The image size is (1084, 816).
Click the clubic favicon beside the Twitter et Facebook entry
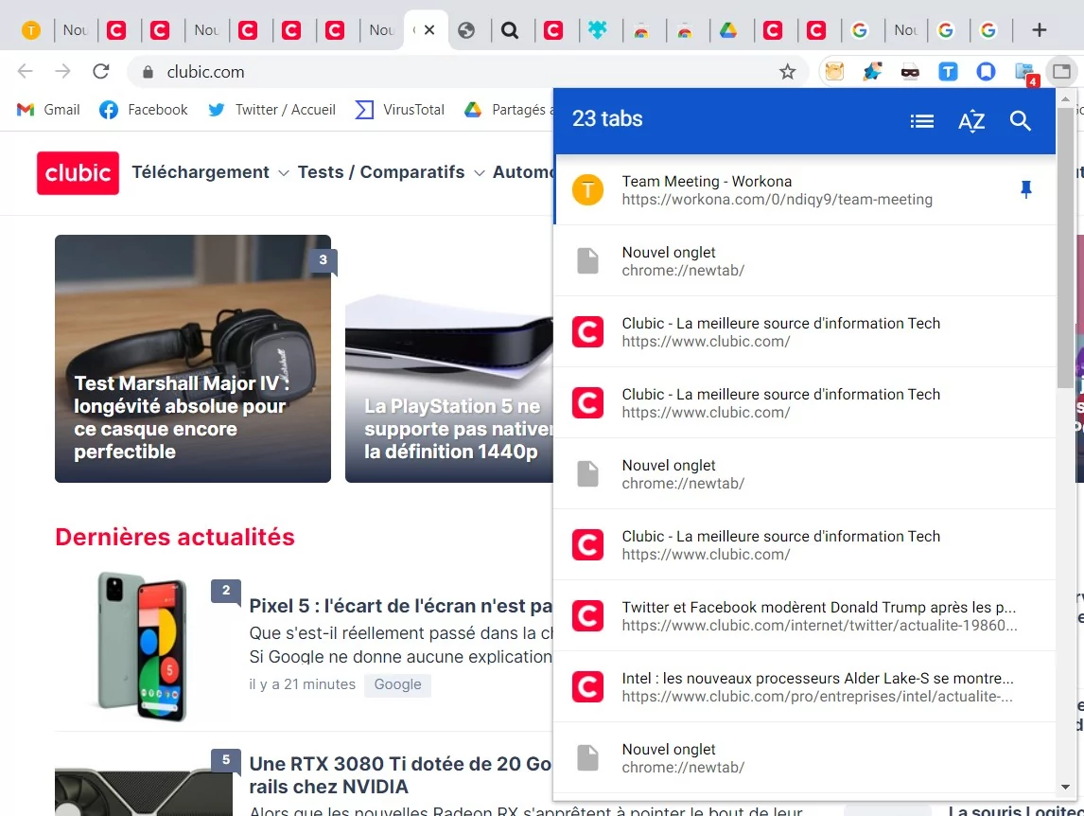point(587,616)
